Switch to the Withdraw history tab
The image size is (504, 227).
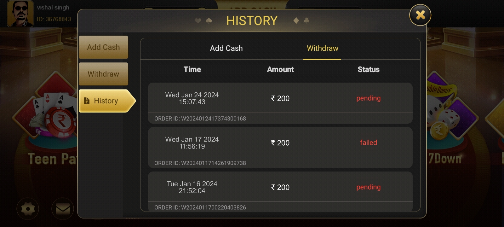(322, 48)
